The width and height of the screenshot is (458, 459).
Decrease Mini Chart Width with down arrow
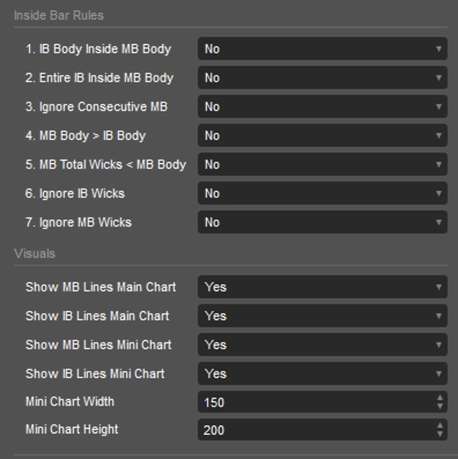pyautogui.click(x=440, y=406)
